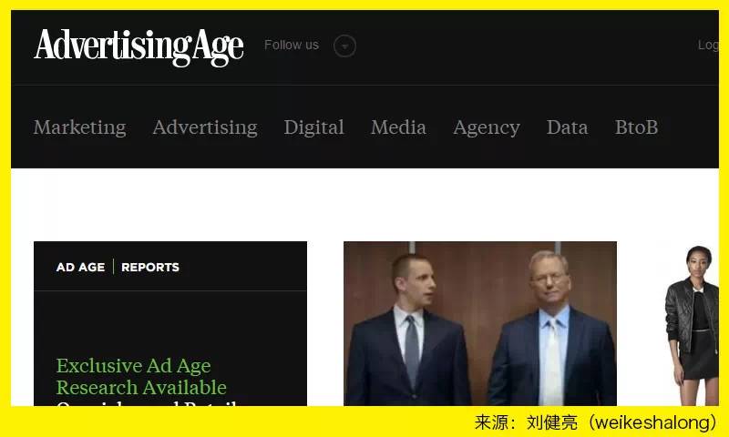Open the Marketing section
The image size is (729, 437).
click(x=79, y=127)
